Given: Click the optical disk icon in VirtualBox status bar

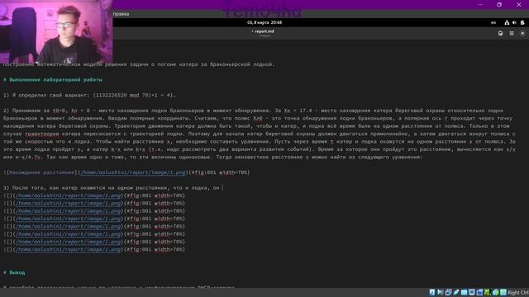Looking at the screenshot, I should coord(432,292).
